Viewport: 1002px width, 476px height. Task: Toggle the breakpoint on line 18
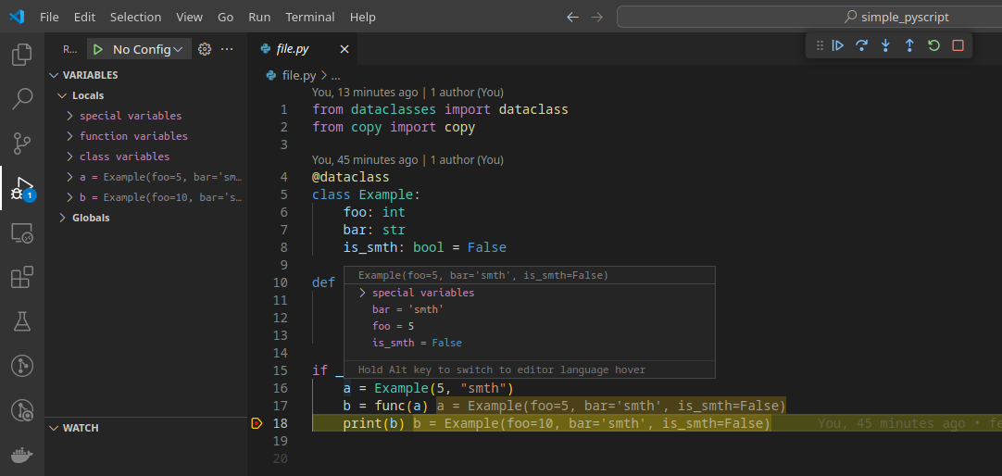tap(257, 423)
